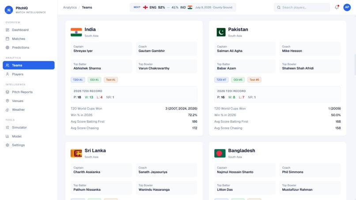Viewport: 356px width, 200px height.
Task: Open Predictions page
Action: [x=29, y=47]
